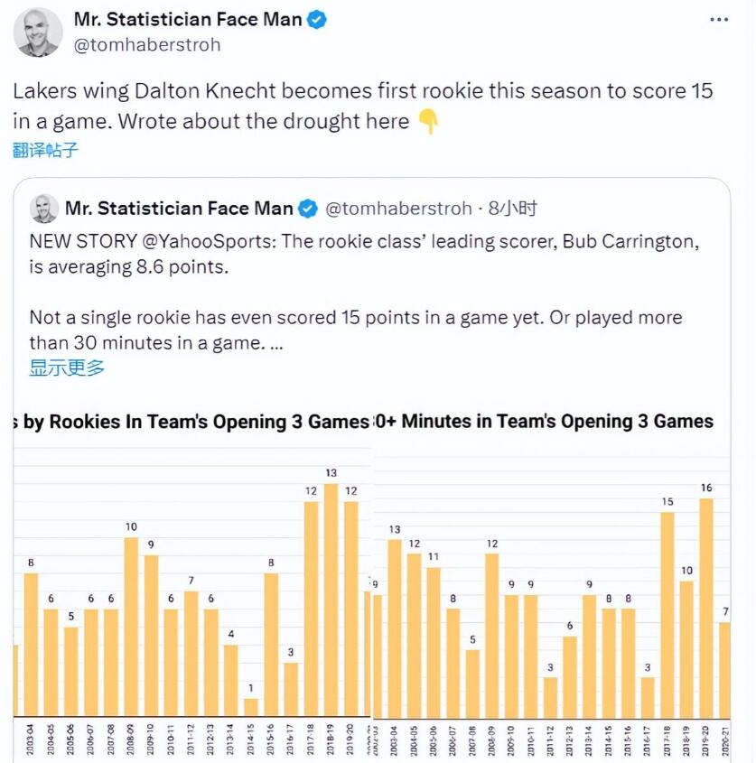The height and width of the screenshot is (763, 756).
Task: Click the small avatar in the quoted tweet
Action: [x=44, y=209]
